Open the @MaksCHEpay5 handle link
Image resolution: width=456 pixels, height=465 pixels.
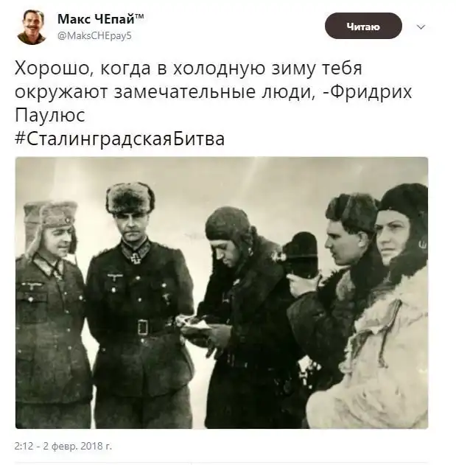94,36
